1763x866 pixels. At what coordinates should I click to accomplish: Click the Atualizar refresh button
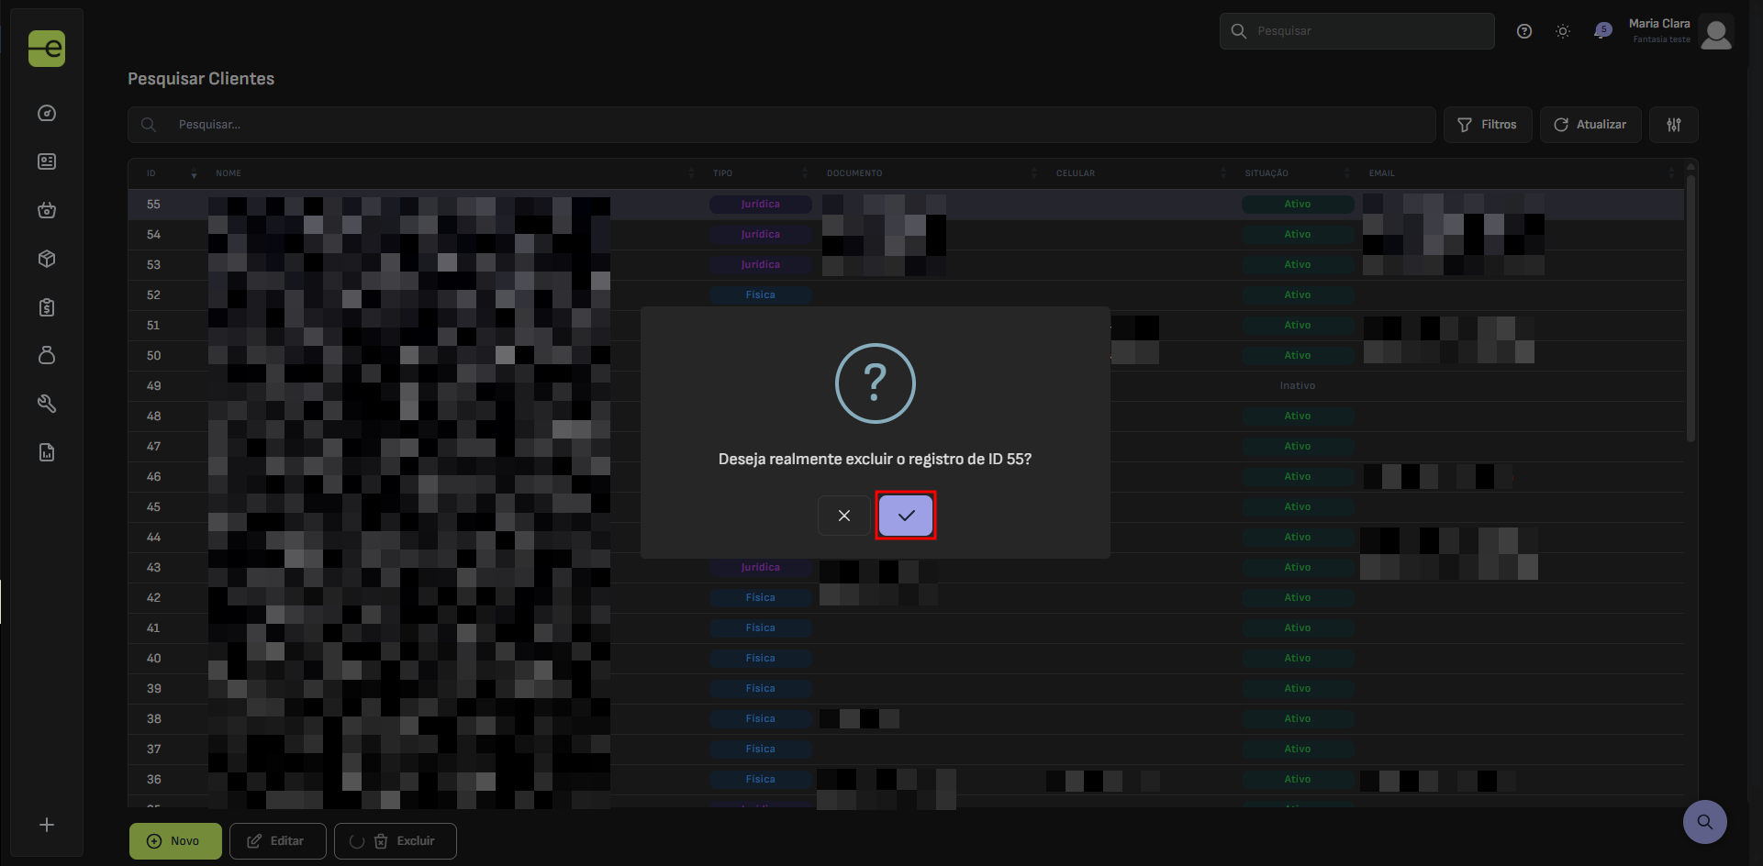coord(1590,125)
